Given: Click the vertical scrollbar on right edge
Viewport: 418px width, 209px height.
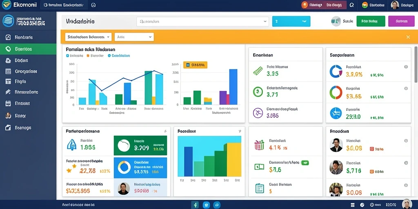Looking at the screenshot, I should click(x=416, y=65).
